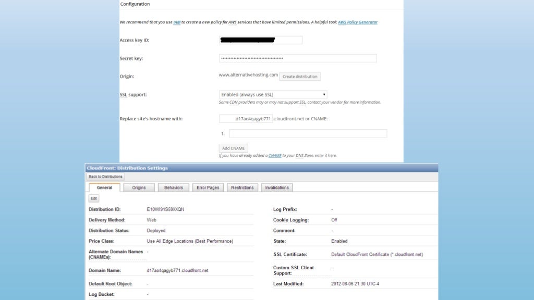Select Distribution ID value E10WI91S59XXQN
This screenshot has height=300, width=534.
click(x=165, y=209)
